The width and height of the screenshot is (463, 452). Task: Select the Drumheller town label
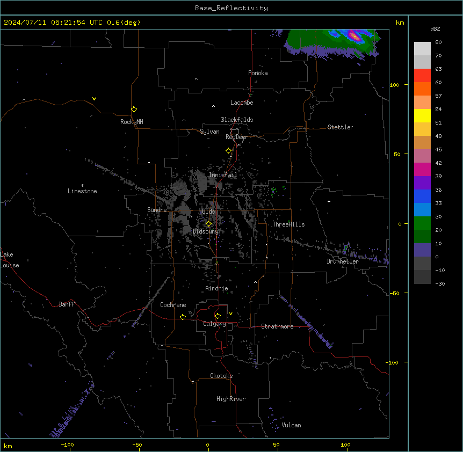[x=343, y=261]
